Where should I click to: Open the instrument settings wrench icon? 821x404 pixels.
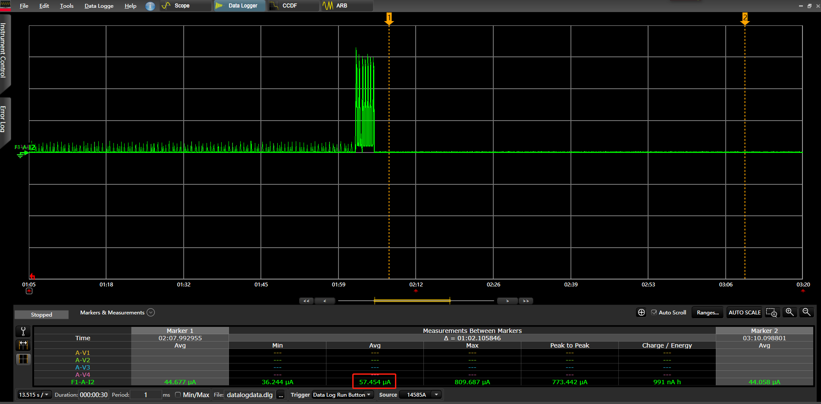23,331
